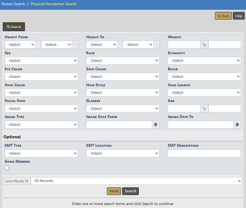Open the Height From feet dropdown
This screenshot has height=208, width=246.
coord(20,45)
